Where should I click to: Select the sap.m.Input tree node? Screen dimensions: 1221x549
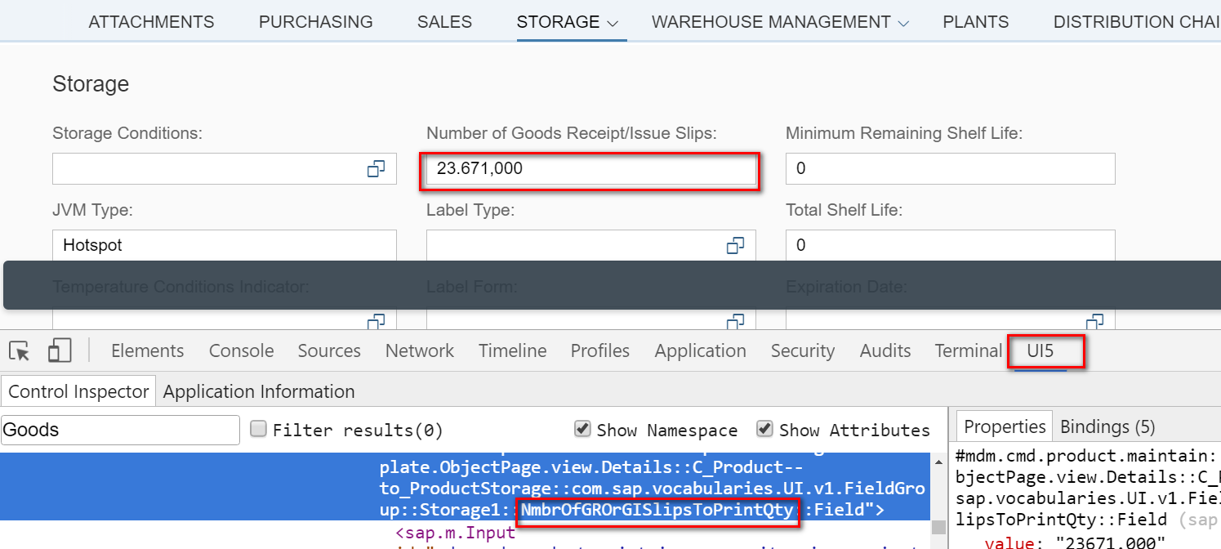click(456, 533)
